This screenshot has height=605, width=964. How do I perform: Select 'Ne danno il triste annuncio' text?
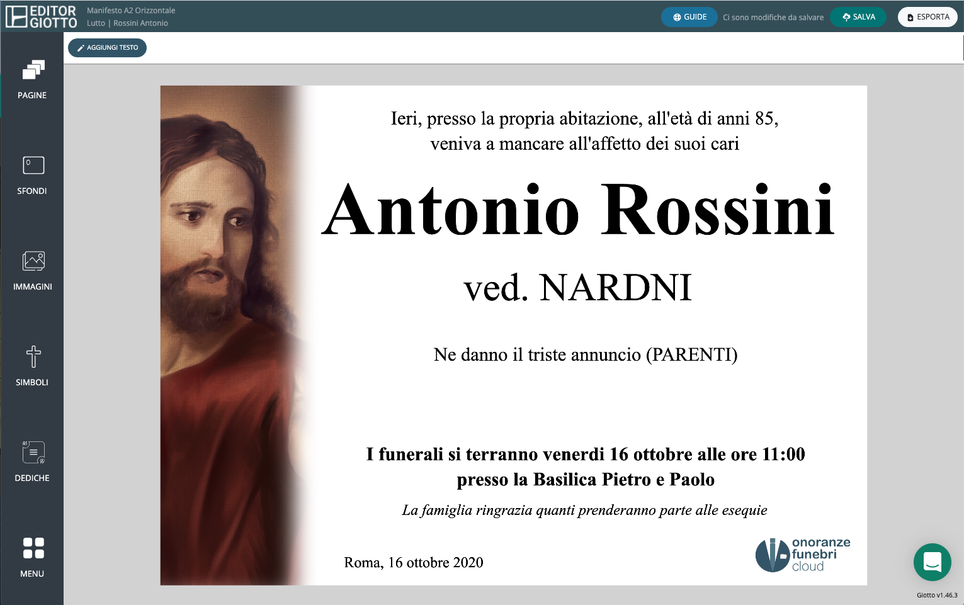[585, 354]
